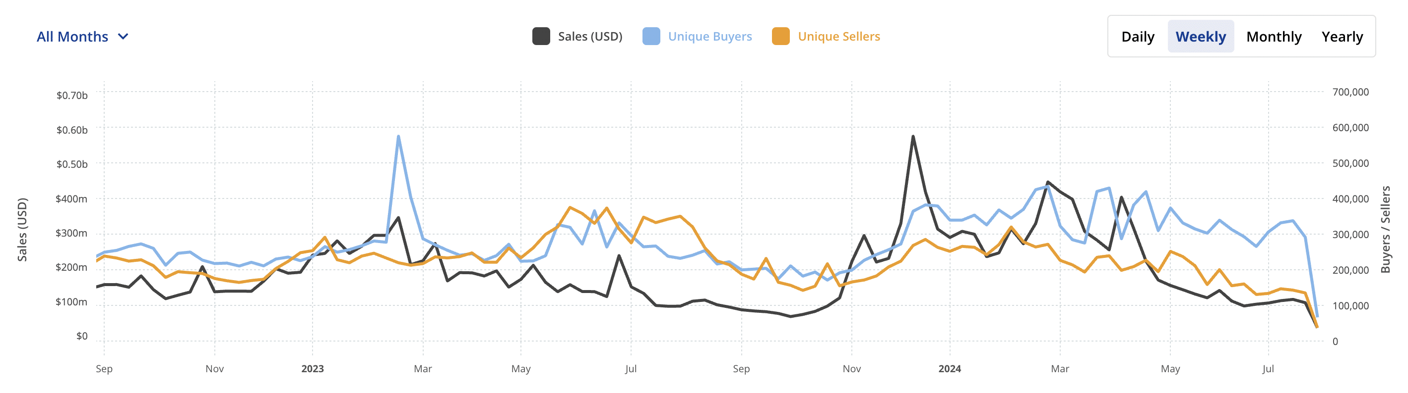This screenshot has height=393, width=1408.
Task: Click the highest Sales (USD) peak point
Action: pos(913,136)
